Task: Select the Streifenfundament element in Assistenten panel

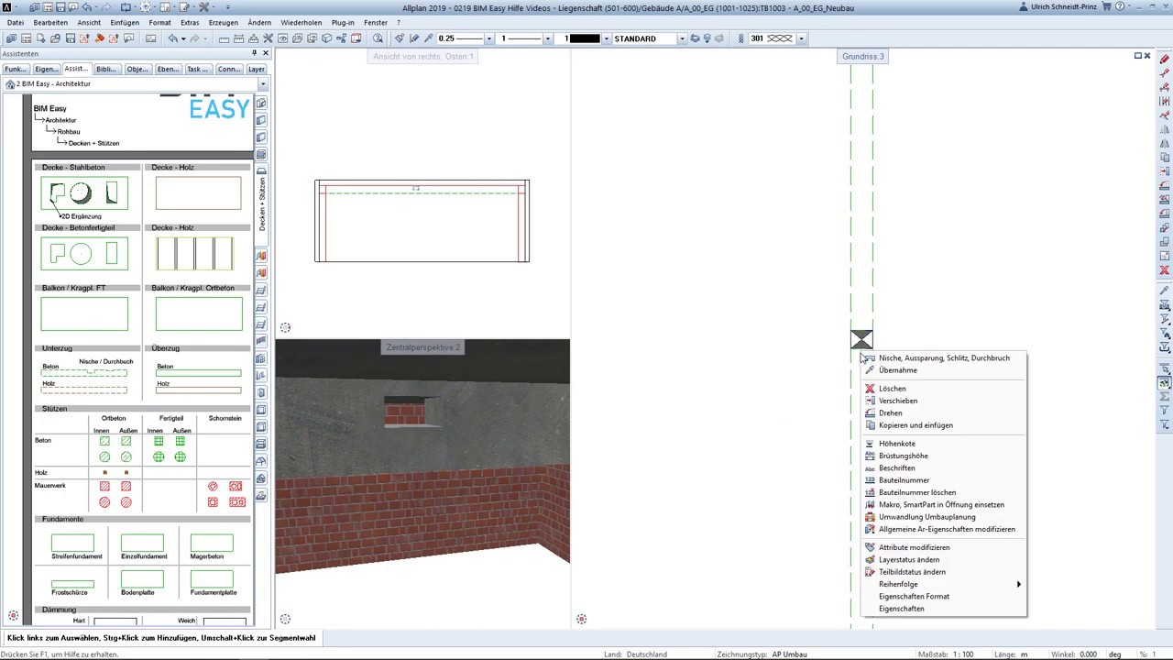Action: point(72,544)
